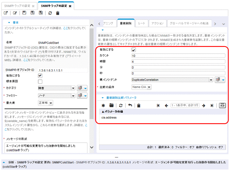This screenshot has height=171, width=230.
Task: Click the wrap-lines table view icon
Action: (x=222, y=105)
